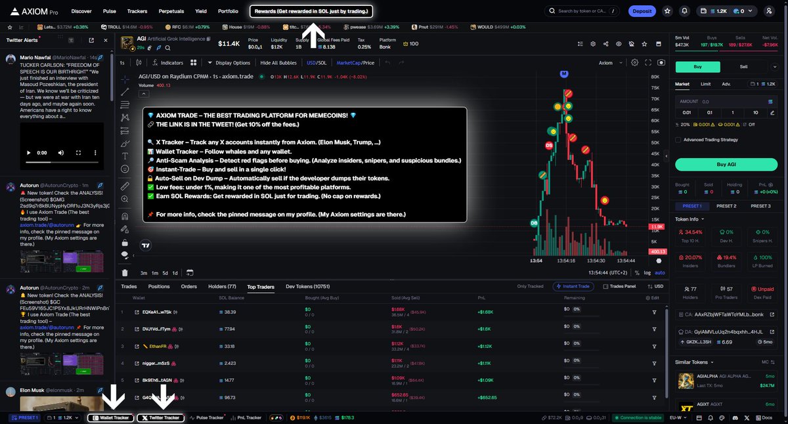
Task: Open the chart settings gear icon
Action: [x=634, y=63]
